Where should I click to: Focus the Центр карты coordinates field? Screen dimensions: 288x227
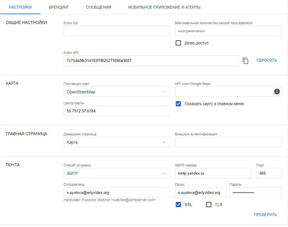tap(117, 111)
